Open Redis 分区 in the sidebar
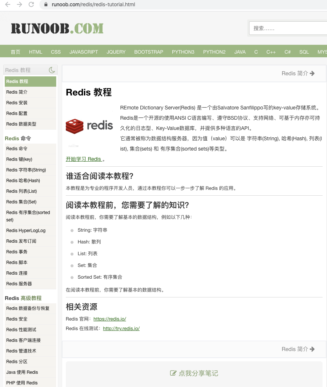Image resolution: width=327 pixels, height=387 pixels. (x=30, y=361)
